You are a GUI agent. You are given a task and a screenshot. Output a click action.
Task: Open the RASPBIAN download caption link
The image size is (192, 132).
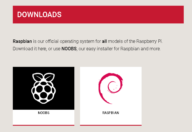coord(111,113)
